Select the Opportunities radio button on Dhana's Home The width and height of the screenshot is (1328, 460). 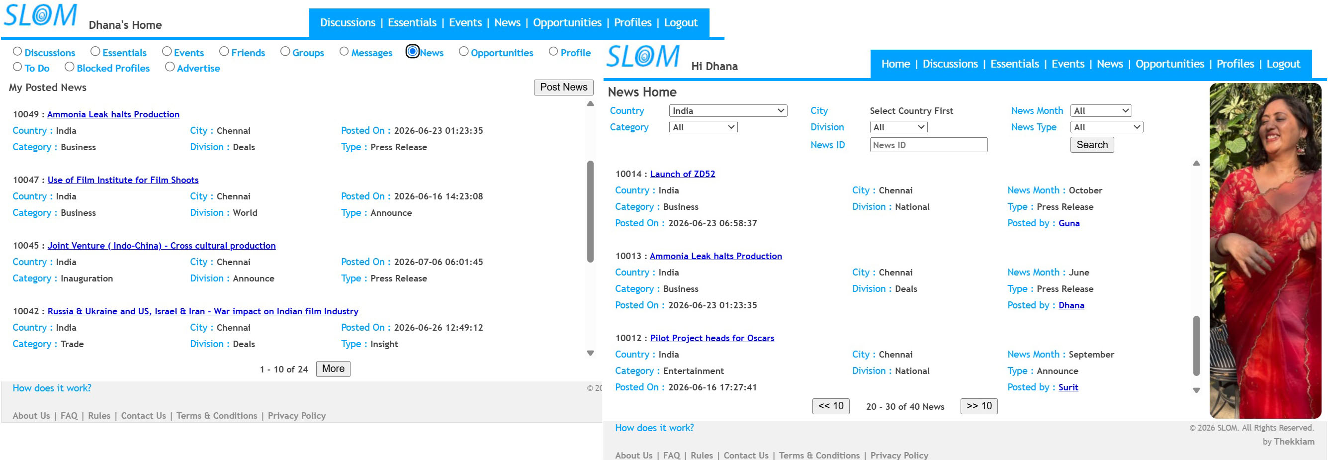pos(463,52)
